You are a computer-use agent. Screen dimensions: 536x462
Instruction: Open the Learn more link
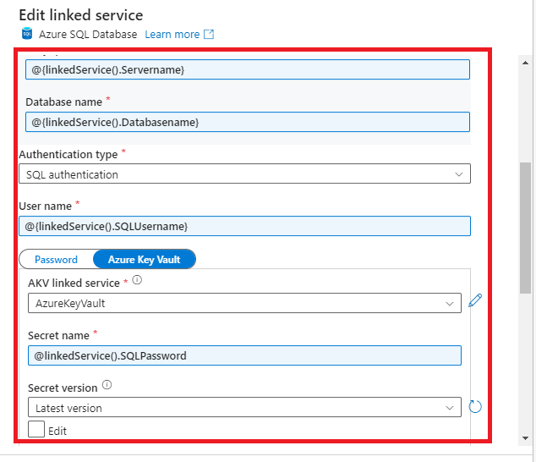coord(172,34)
